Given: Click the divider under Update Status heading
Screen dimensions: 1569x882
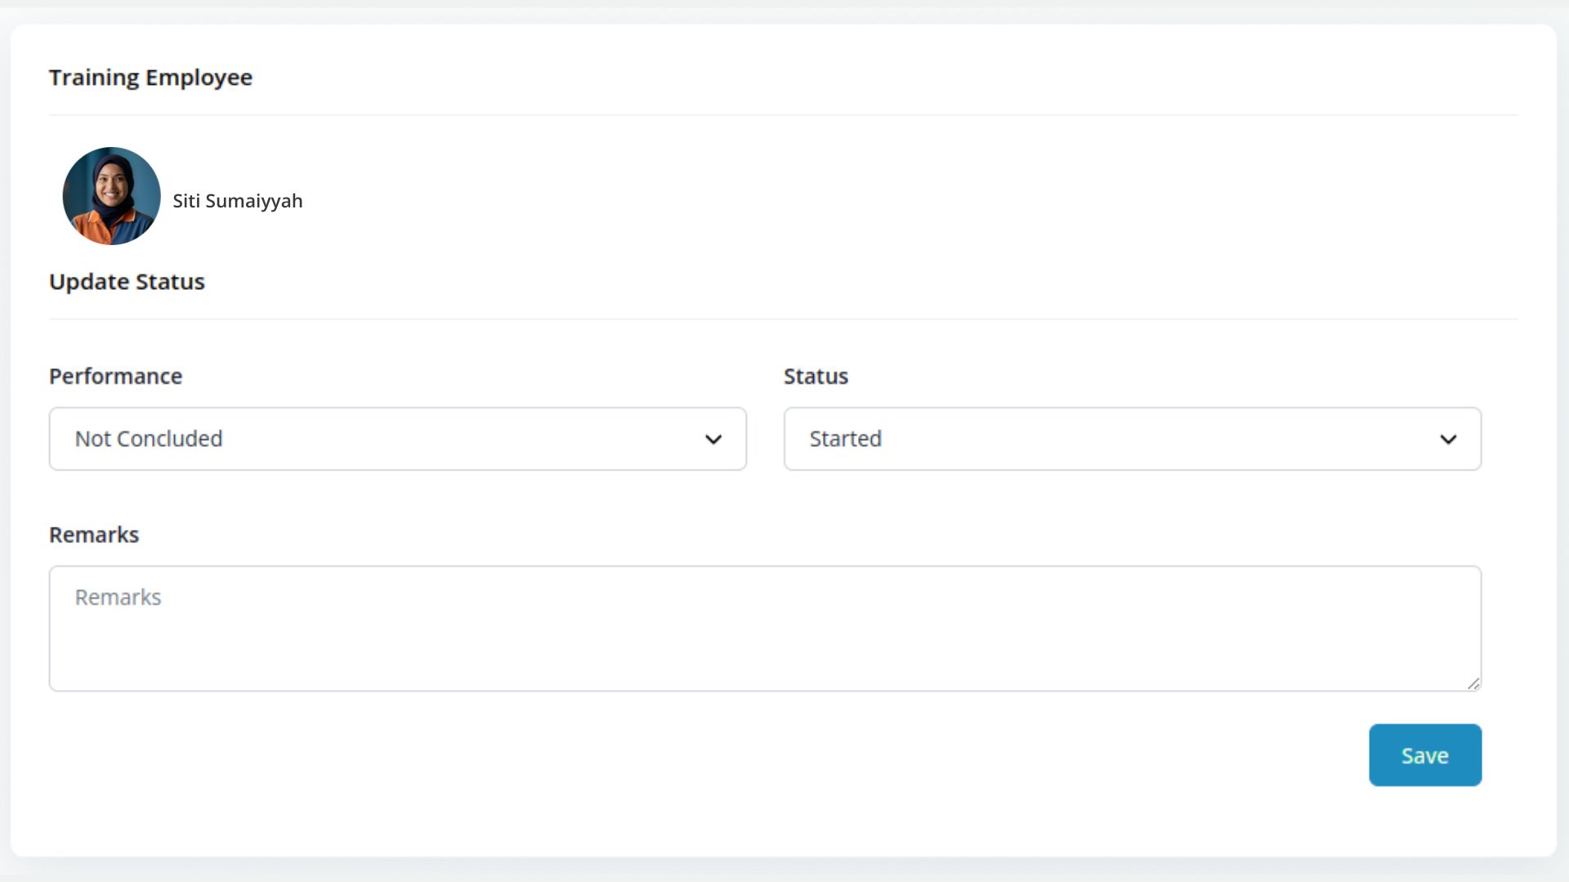Looking at the screenshot, I should click(783, 318).
